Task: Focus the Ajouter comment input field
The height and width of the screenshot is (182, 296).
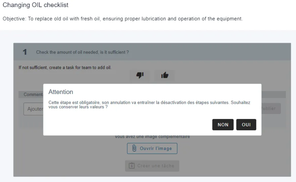Action: [33, 109]
